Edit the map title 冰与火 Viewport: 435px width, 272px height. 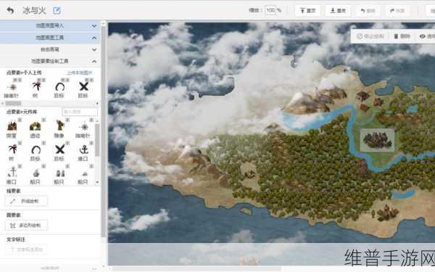57,11
